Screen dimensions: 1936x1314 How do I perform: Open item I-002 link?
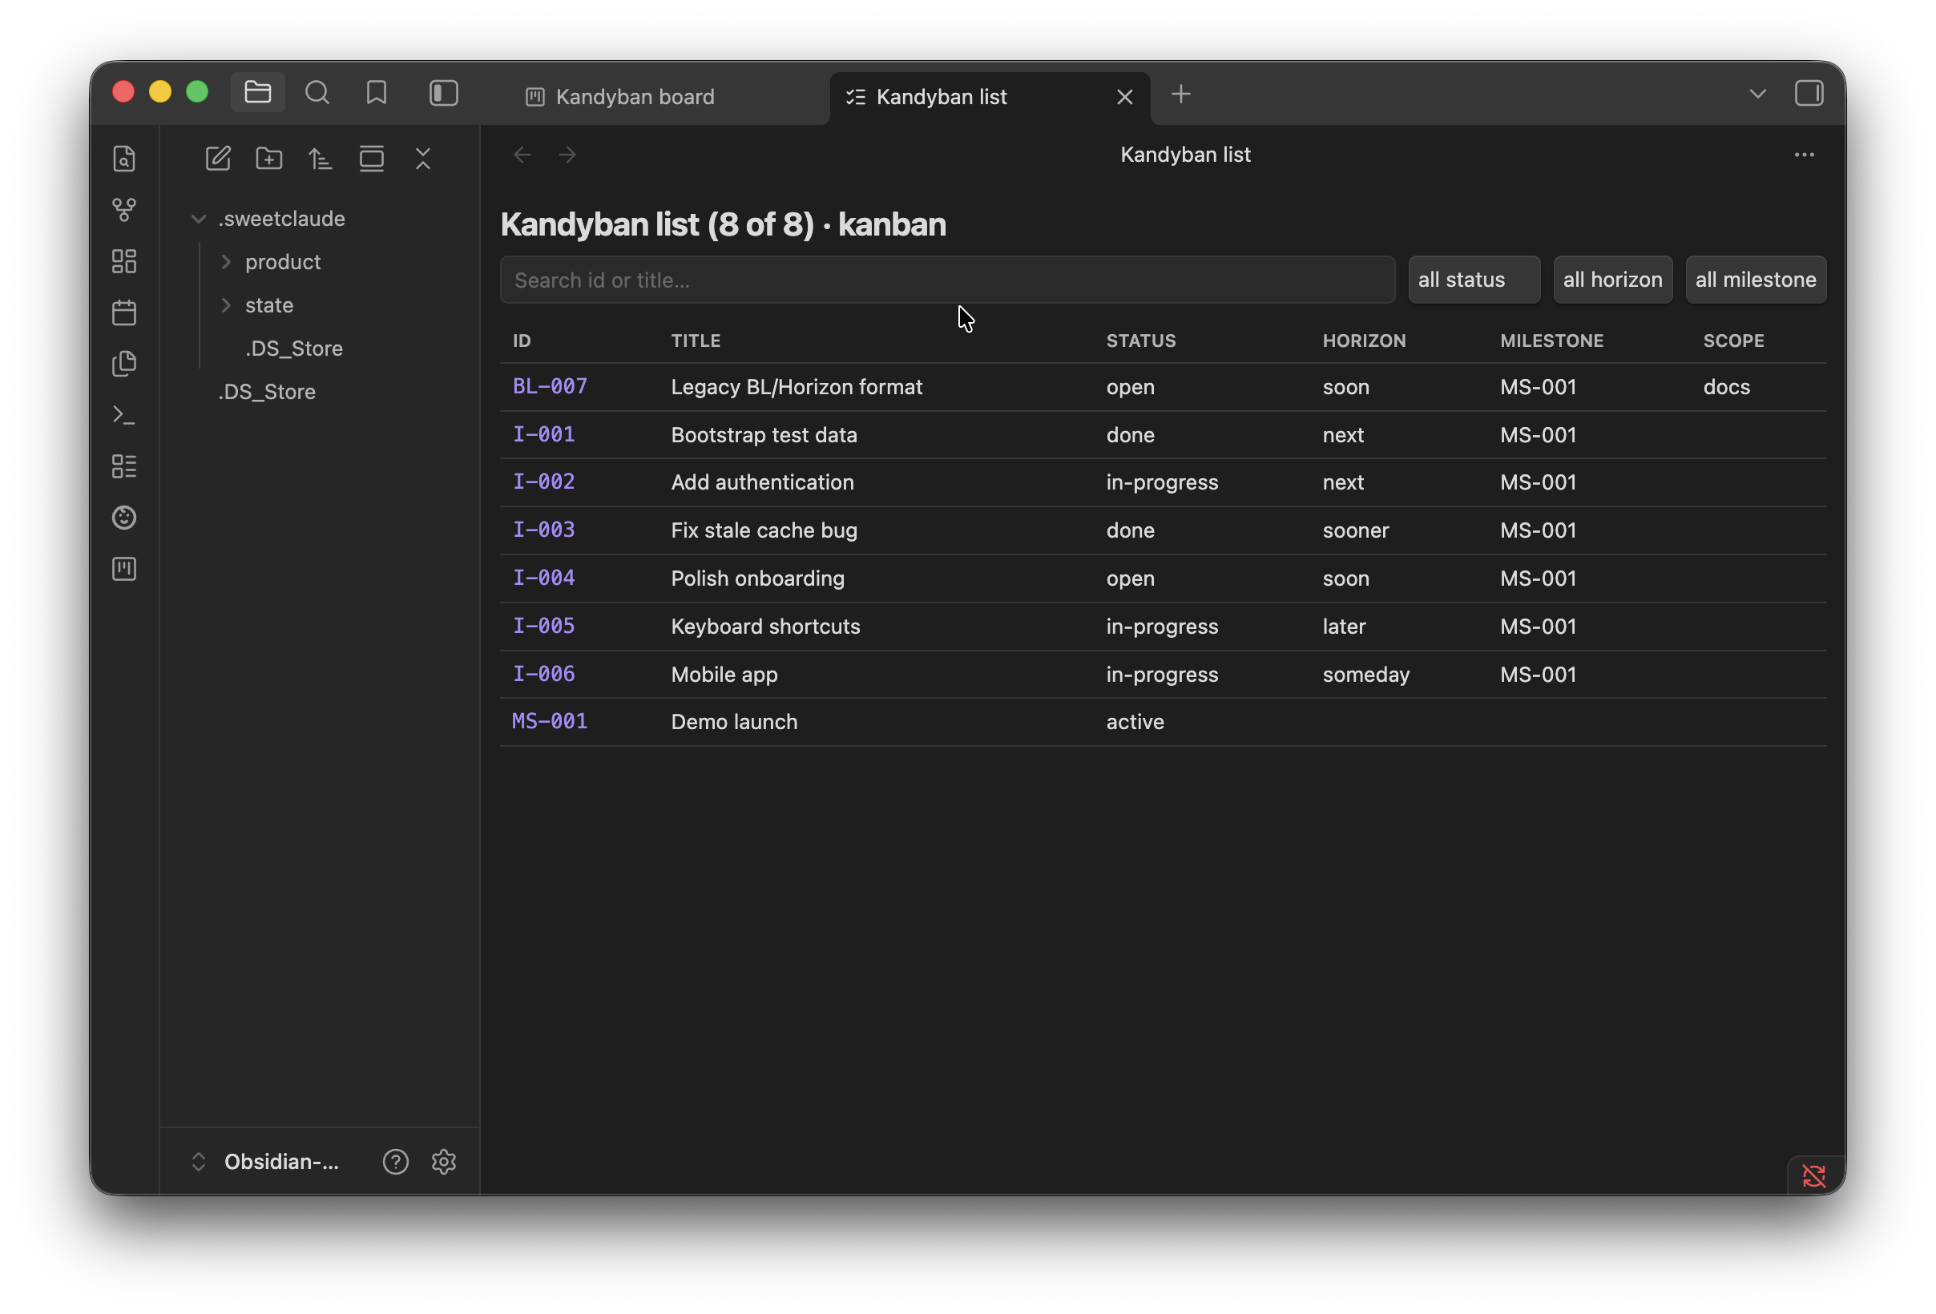[x=544, y=482]
